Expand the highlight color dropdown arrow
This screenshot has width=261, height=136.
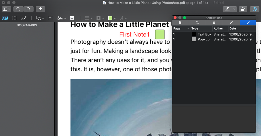234,9
